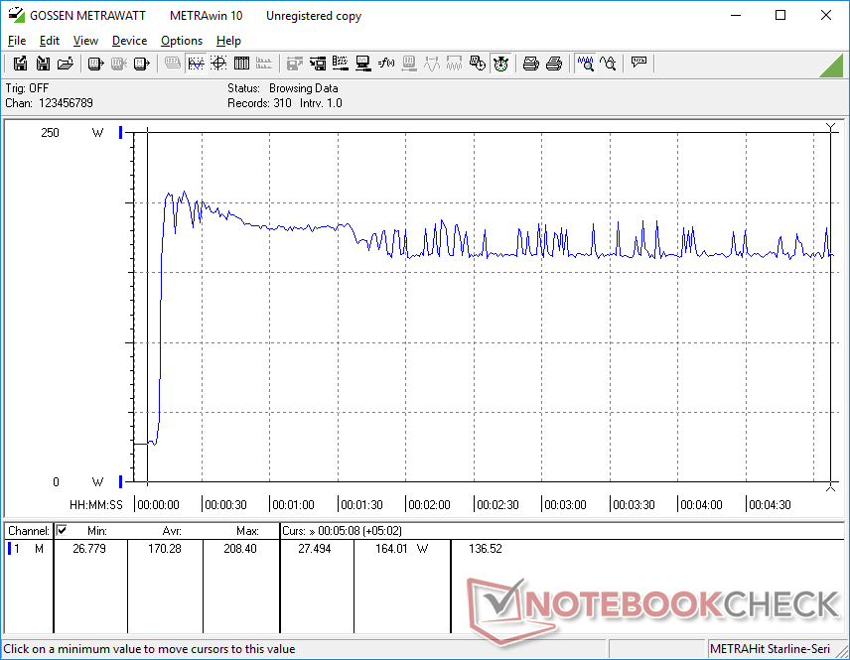Click the Trig: OFF status text
The width and height of the screenshot is (850, 660).
pos(27,87)
